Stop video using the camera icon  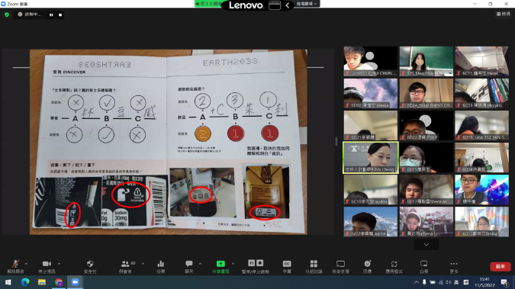point(47,266)
